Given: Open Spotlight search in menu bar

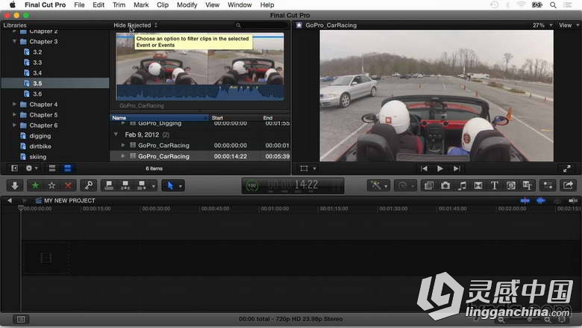Looking at the screenshot, I should (x=553, y=4).
